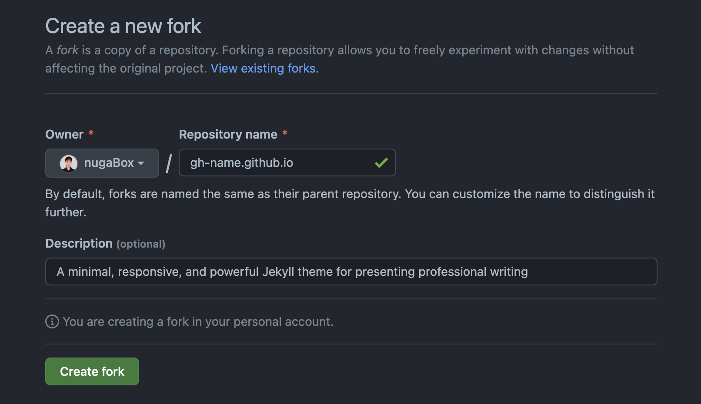Screen dimensions: 701x404
Task: Click the Description label
Action: 79,243
